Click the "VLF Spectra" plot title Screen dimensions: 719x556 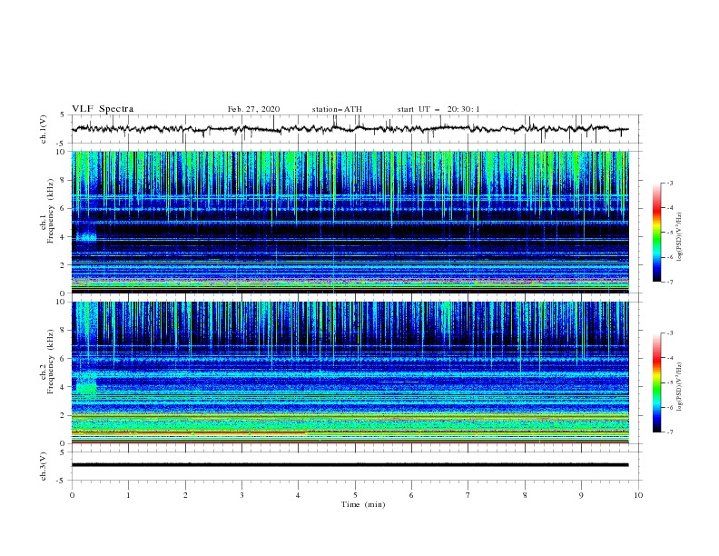pyautogui.click(x=103, y=109)
